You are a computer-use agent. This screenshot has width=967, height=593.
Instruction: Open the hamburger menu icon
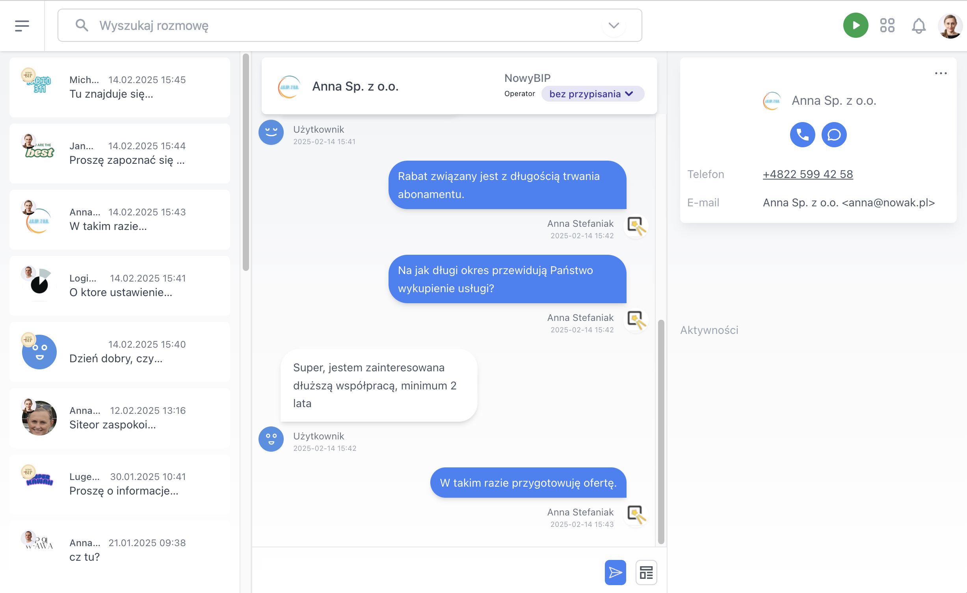(22, 26)
